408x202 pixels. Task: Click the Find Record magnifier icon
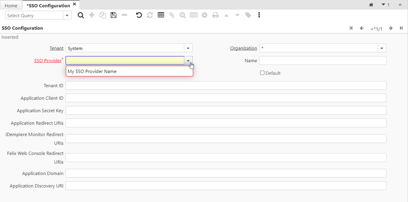81,15
